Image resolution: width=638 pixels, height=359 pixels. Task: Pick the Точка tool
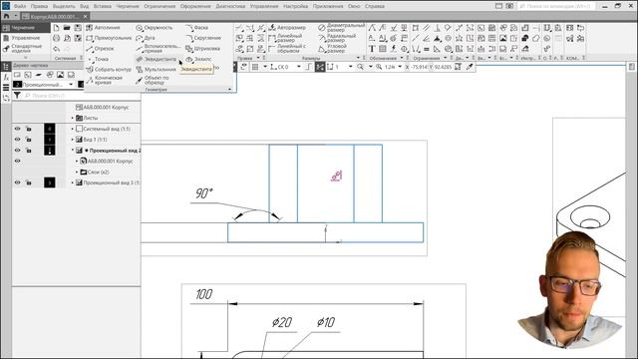98,59
